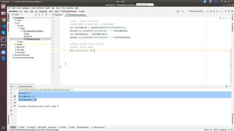Select pom.xml in project tree
Image resolution: width=234 pixels, height=131 pixels.
pos(20,47)
